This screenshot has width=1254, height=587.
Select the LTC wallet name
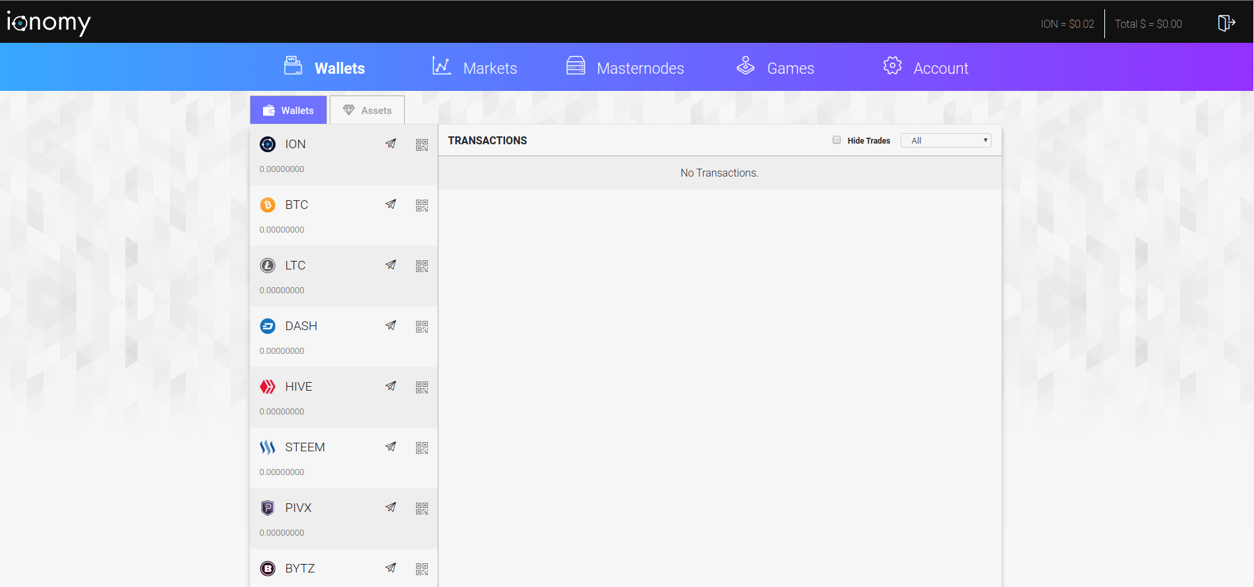(295, 266)
